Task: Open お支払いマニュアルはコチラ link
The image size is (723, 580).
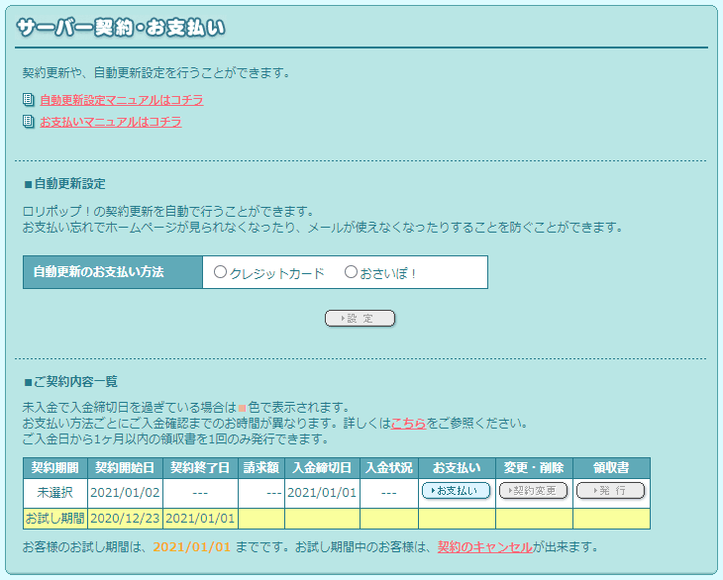Action: 111,122
